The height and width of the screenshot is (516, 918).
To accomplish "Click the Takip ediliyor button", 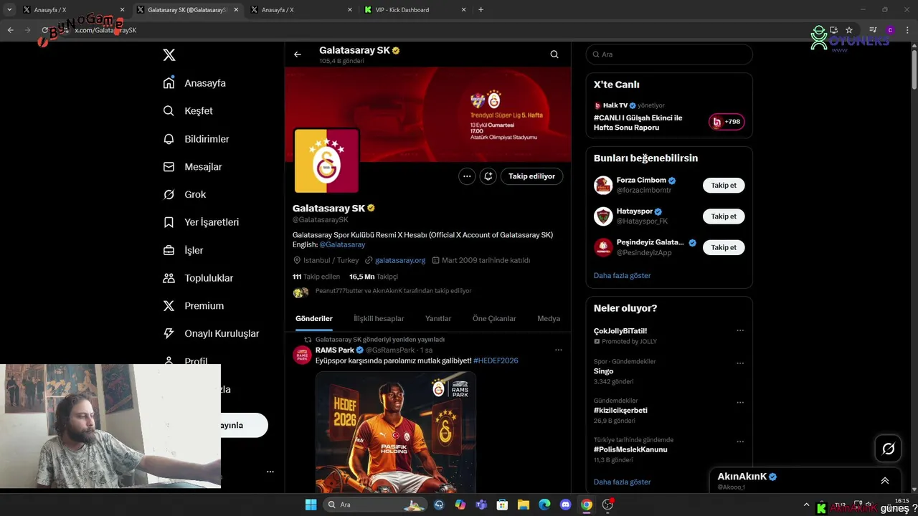I will [531, 176].
